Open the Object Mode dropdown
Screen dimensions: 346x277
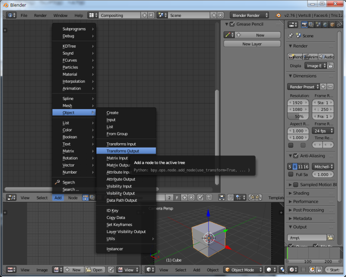(x=243, y=270)
